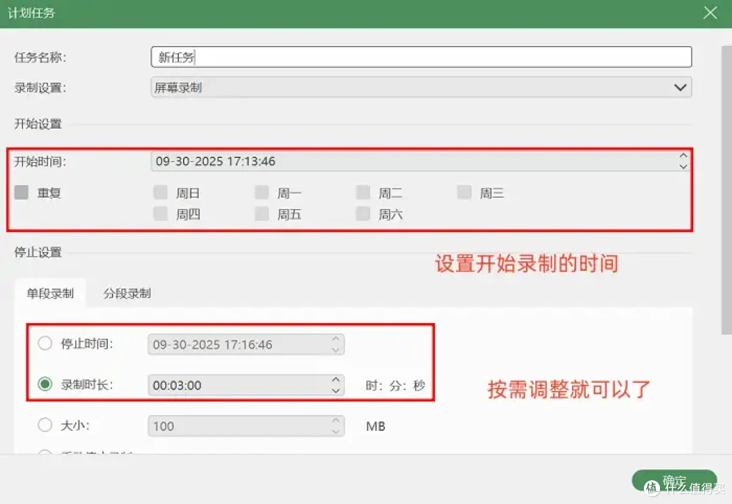The width and height of the screenshot is (732, 504).
Task: Increase 开始时间 with the up arrow
Action: click(x=683, y=156)
